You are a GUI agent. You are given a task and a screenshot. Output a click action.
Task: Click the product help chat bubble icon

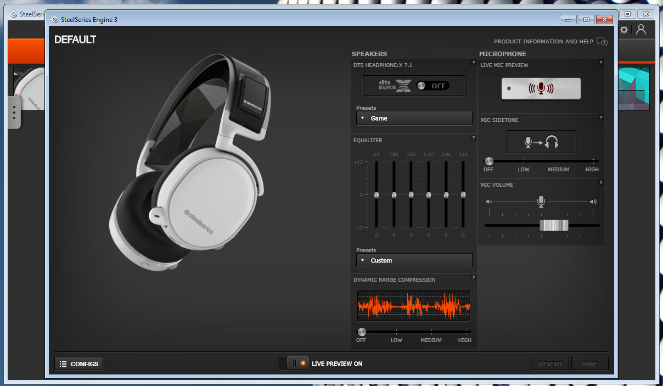602,41
